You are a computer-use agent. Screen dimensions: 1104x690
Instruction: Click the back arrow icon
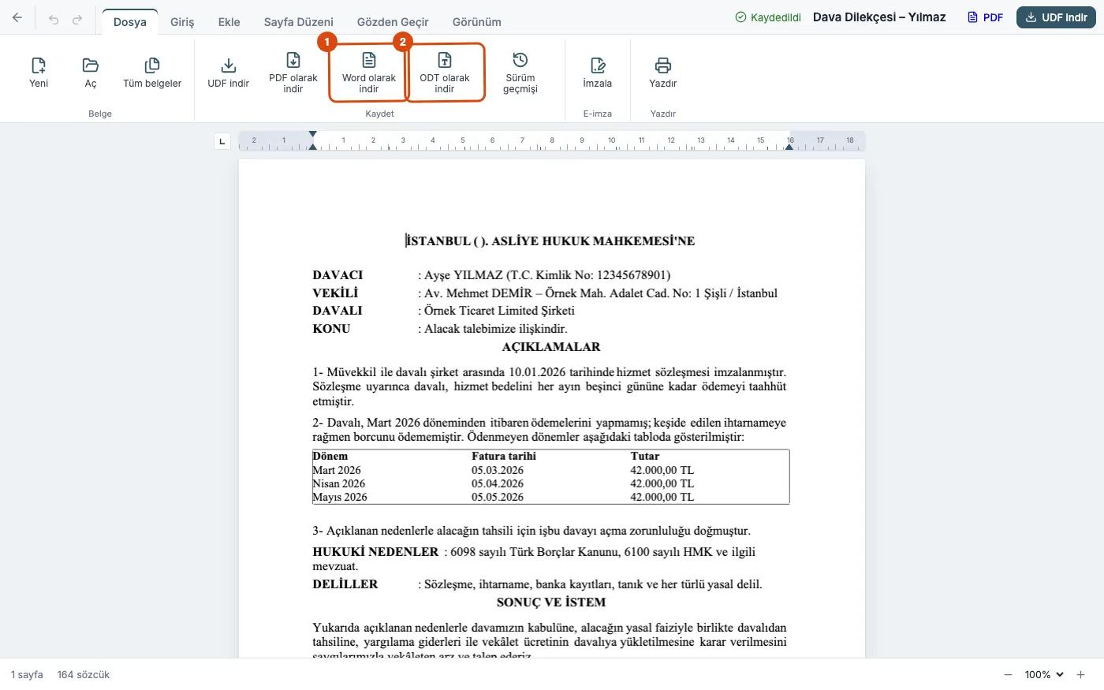[x=17, y=17]
